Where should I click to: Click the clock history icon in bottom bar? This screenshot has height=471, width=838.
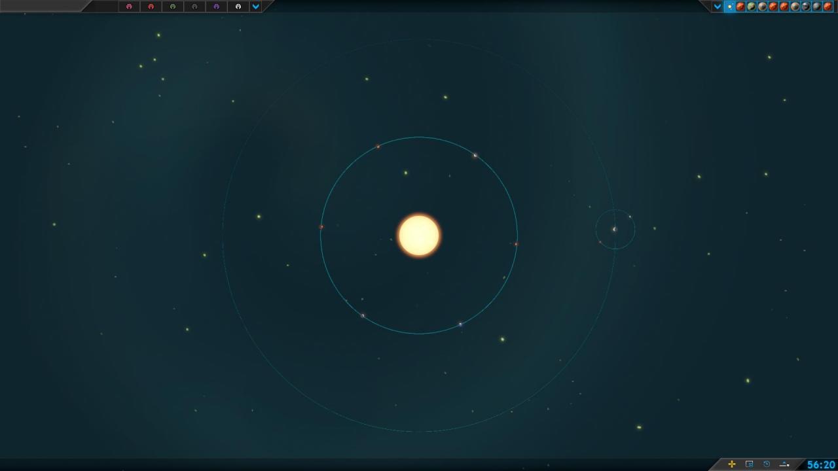767,464
